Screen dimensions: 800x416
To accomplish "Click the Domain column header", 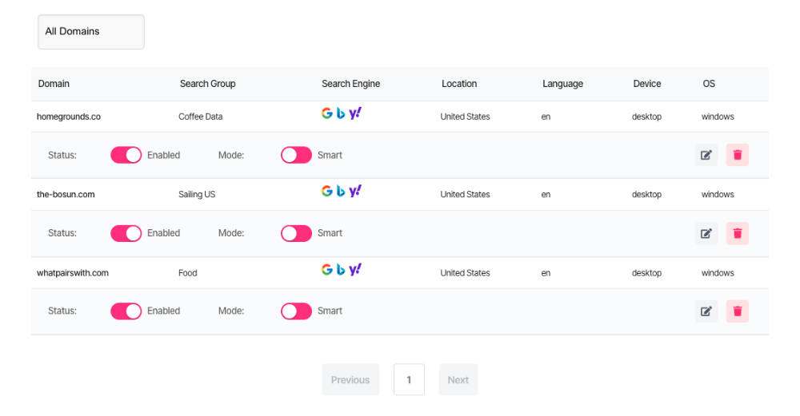I will 54,84.
